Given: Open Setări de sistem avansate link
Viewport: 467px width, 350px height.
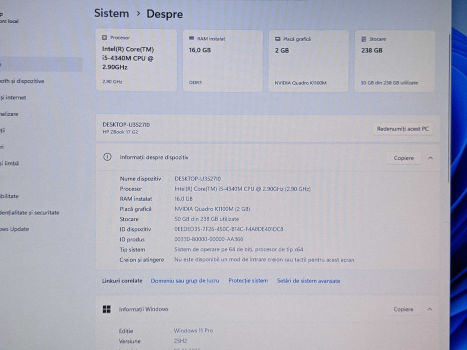Looking at the screenshot, I should pos(308,280).
